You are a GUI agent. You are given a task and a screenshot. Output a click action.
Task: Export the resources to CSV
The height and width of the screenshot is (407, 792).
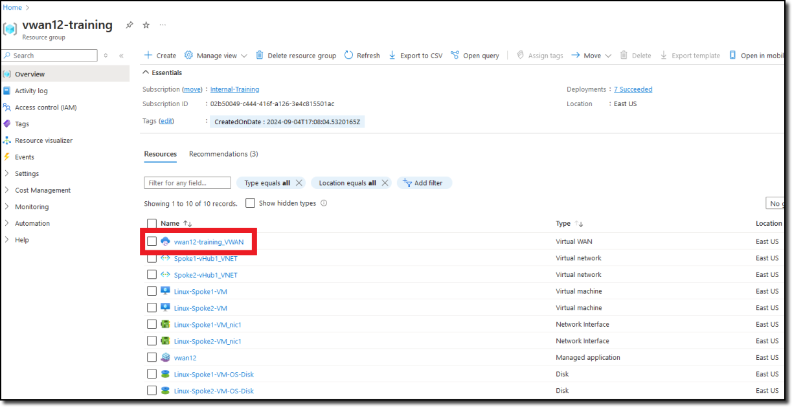tap(415, 56)
